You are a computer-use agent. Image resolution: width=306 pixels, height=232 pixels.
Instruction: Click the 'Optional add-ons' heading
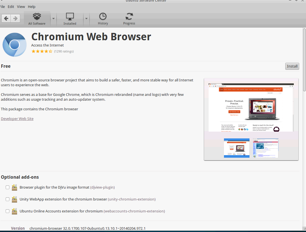[x=20, y=177]
